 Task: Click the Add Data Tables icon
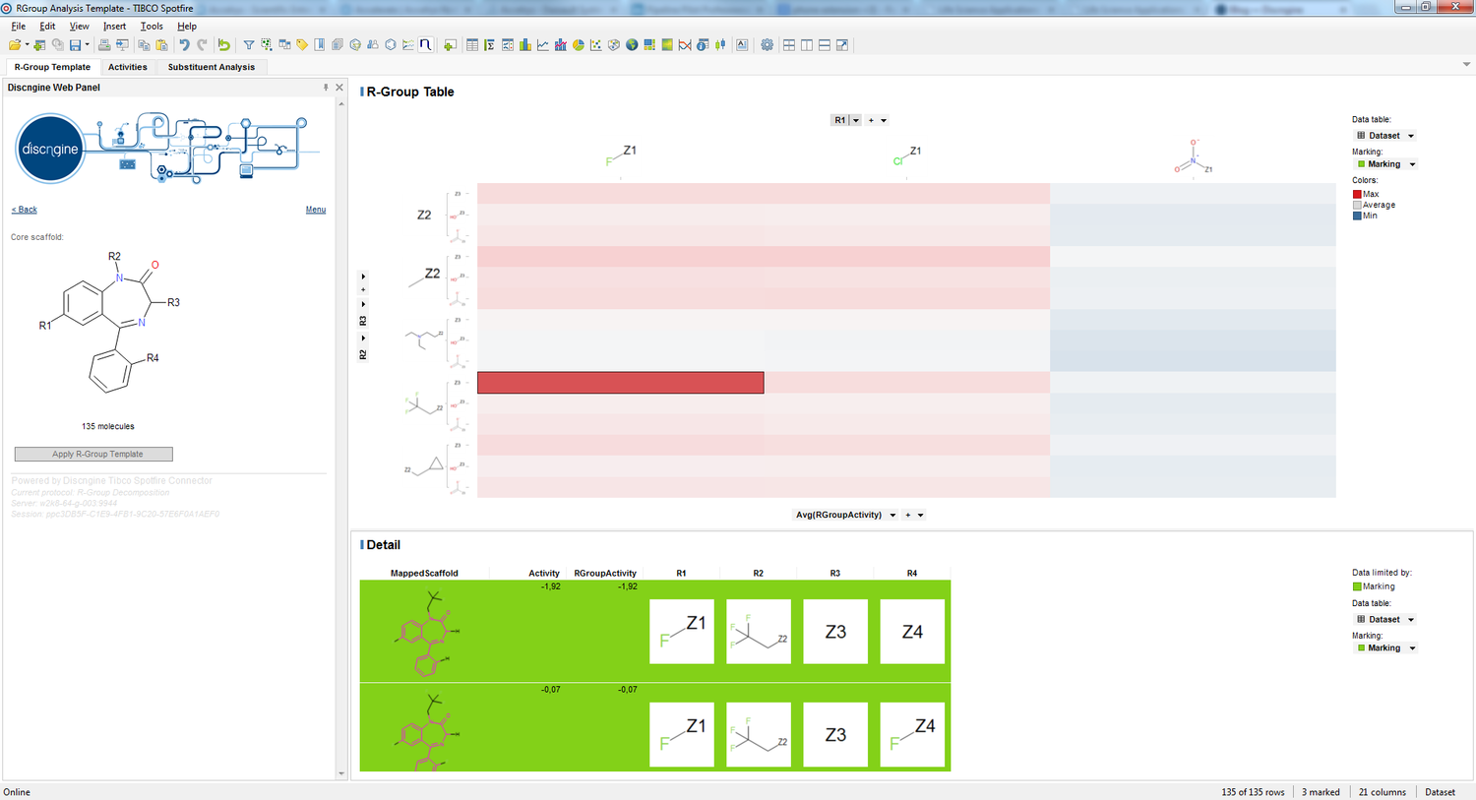pyautogui.click(x=39, y=45)
